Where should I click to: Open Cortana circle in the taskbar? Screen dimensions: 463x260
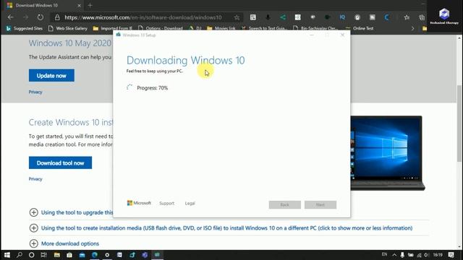(32, 255)
